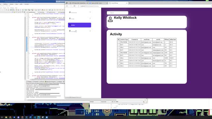Image resolution: width=212 pixels, height=119 pixels.
Task: Open Chrome from the taskbar
Action: 10,117
